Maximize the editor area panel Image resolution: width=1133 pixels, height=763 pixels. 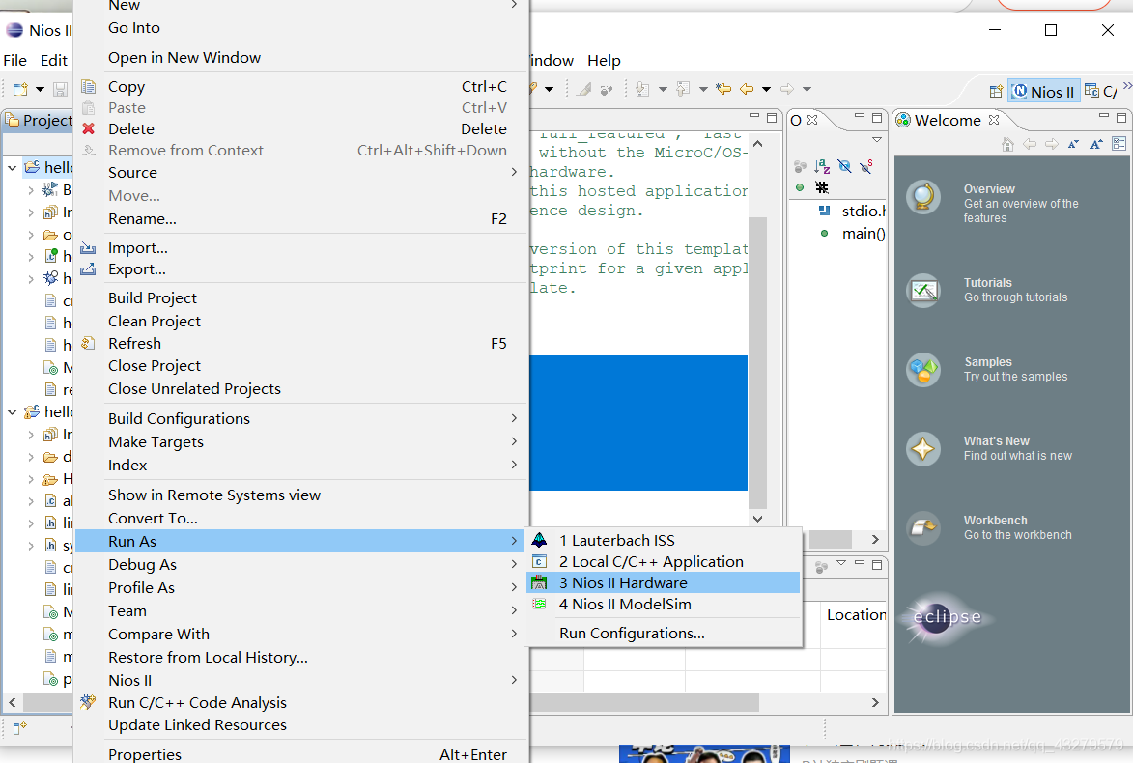point(772,117)
